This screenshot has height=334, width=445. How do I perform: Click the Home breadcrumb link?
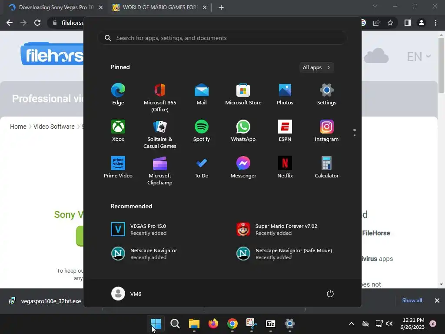(18, 127)
